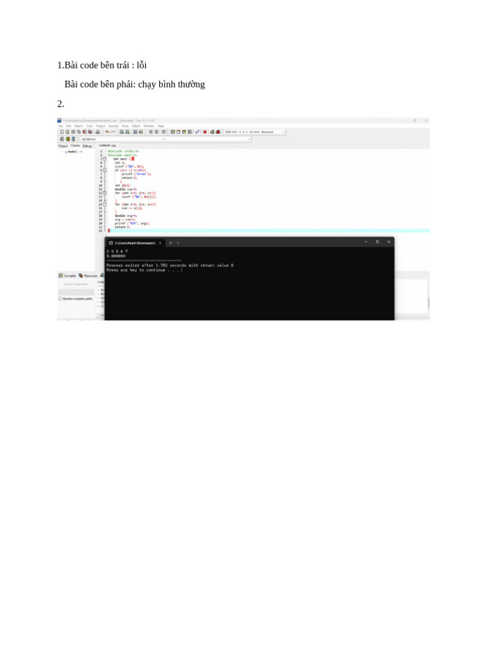Close the terminal tab with its X
Image resolution: width=487 pixels, height=650 pixels.
pos(160,243)
